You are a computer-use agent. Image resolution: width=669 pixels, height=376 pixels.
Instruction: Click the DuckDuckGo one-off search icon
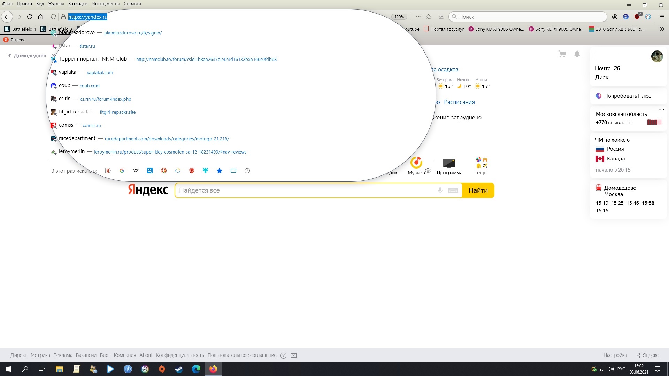(x=164, y=171)
